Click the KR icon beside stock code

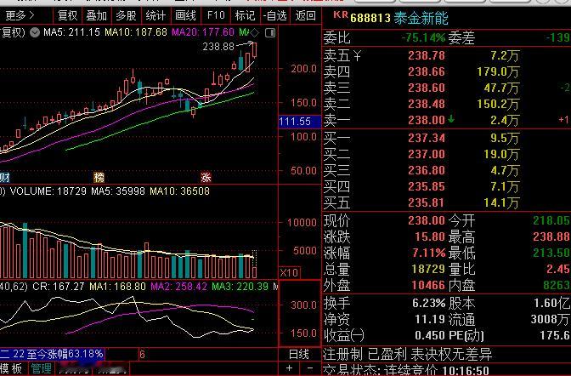pyautogui.click(x=341, y=14)
